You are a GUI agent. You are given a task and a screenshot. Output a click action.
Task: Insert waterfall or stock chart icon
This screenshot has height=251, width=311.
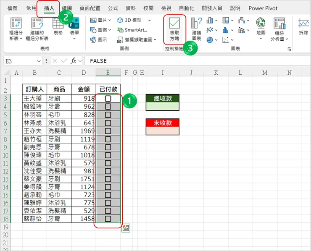click(x=242, y=20)
